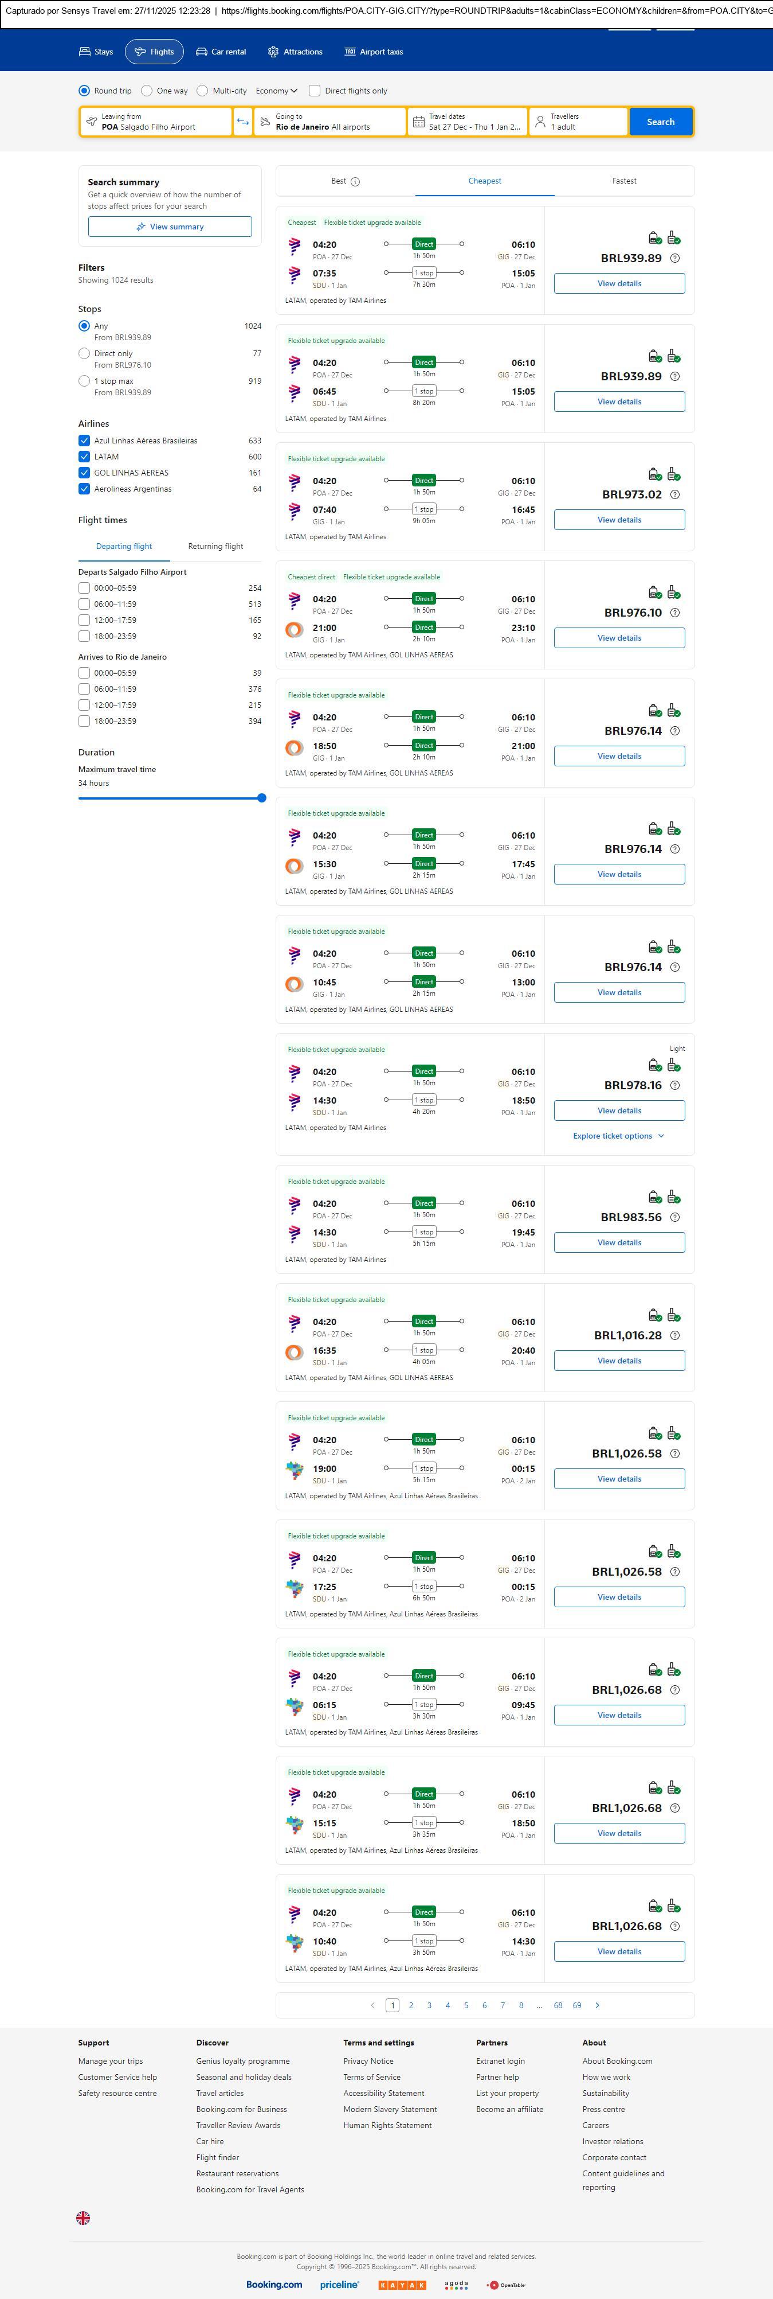Click the price help icon beside BRL973.02
This screenshot has height=2299, width=773.
click(674, 494)
